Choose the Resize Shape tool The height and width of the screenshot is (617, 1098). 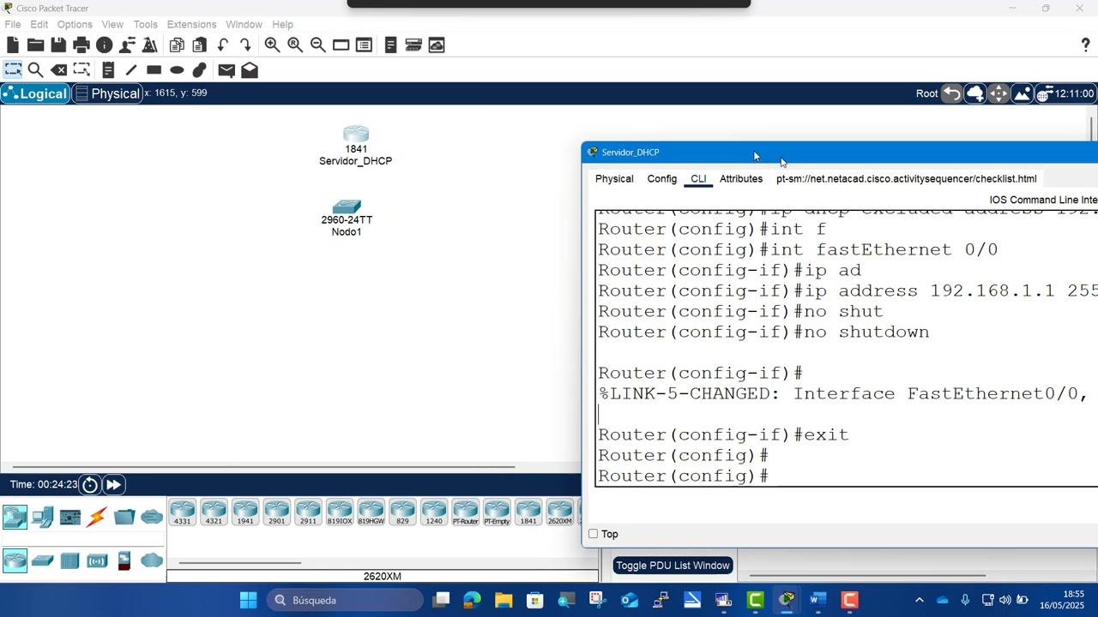pyautogui.click(x=81, y=70)
